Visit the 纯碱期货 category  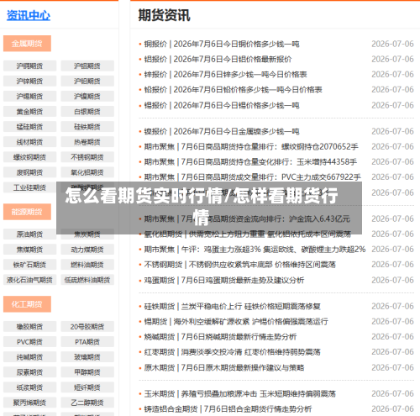point(29,357)
